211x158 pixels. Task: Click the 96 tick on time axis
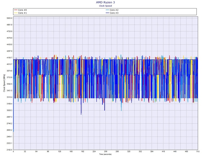48,151
